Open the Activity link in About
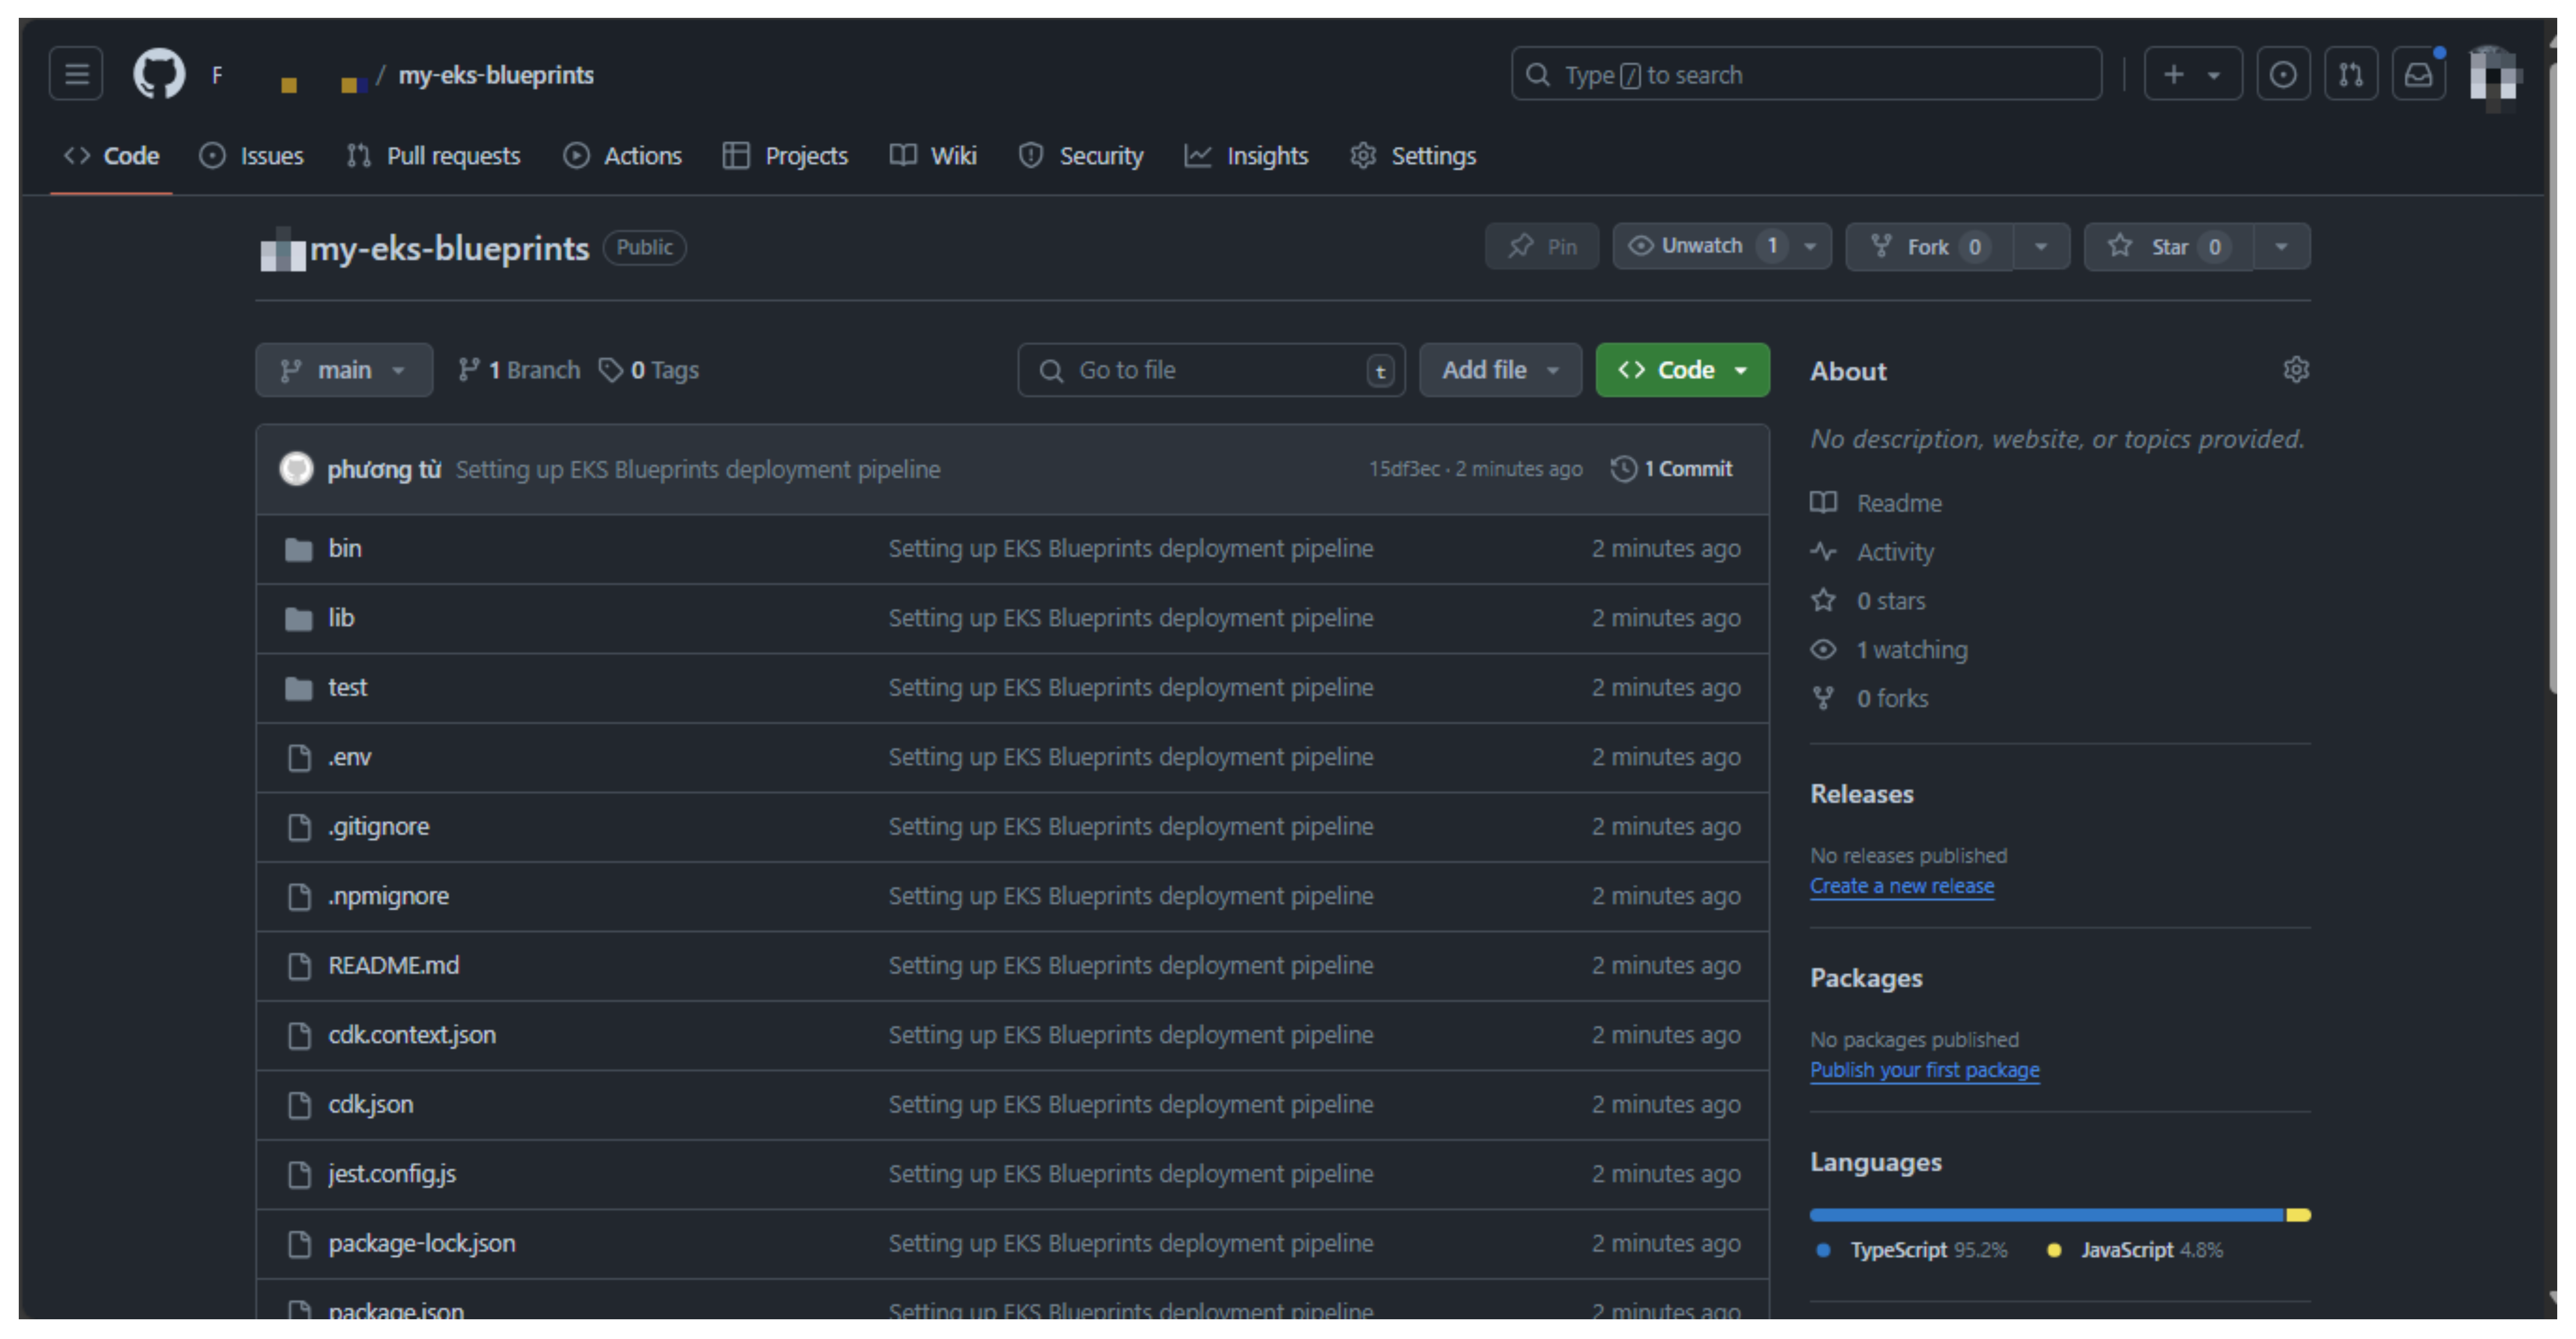This screenshot has height=1339, width=2576. coord(1873,552)
